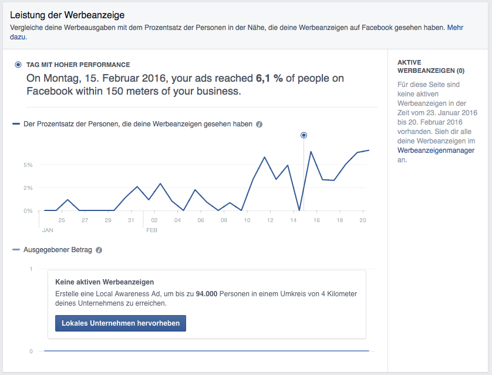Click the 5% y-axis label
This screenshot has width=492, height=375.
pos(28,165)
